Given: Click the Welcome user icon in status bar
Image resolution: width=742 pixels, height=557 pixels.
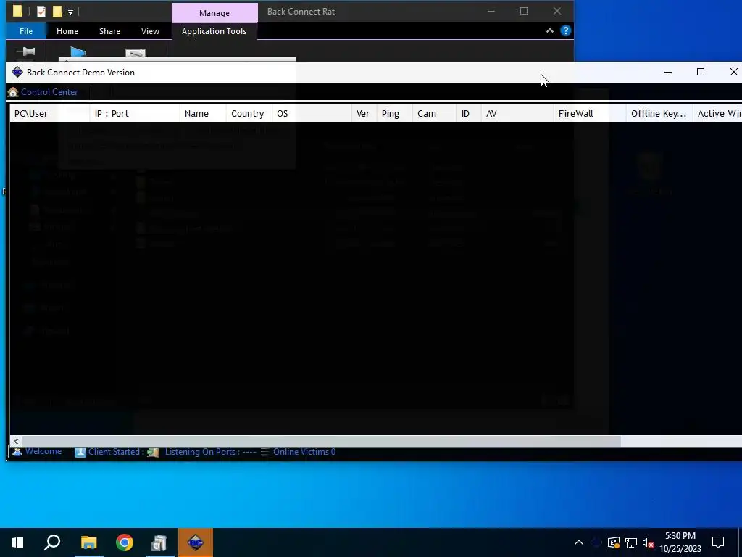Looking at the screenshot, I should 17,452.
